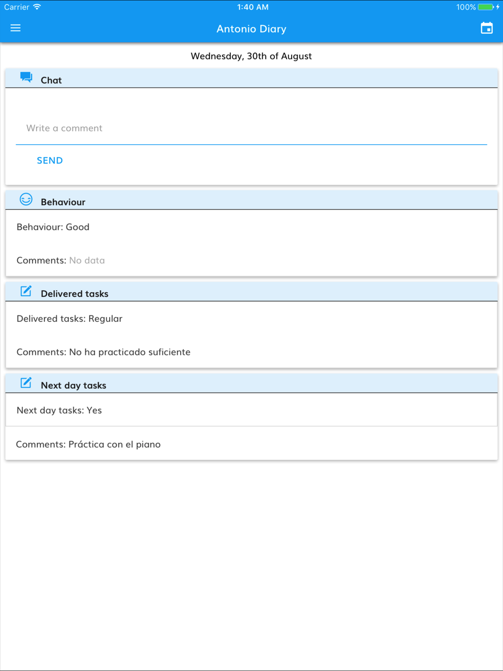Tap the Wednesday, 30th of August date

(251, 56)
